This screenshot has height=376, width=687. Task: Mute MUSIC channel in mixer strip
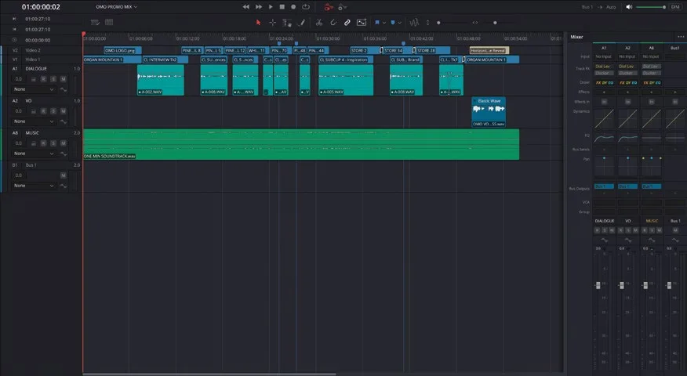coord(660,230)
